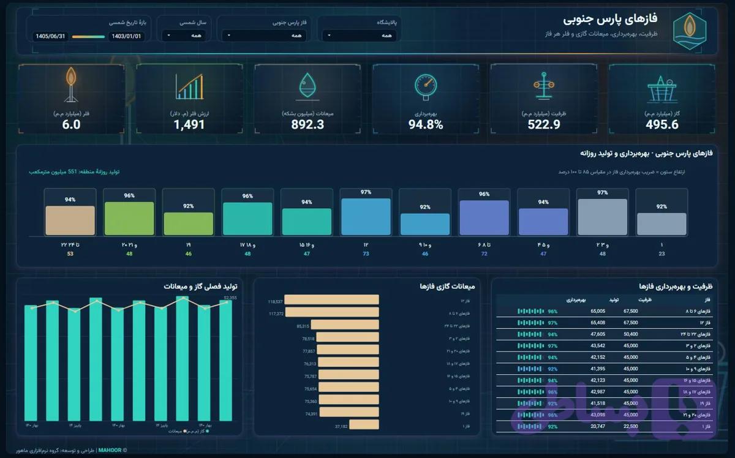Click the green bar for phases ۲۰ و ۲۱
Viewport: 735px width, 458px height.
(x=129, y=219)
